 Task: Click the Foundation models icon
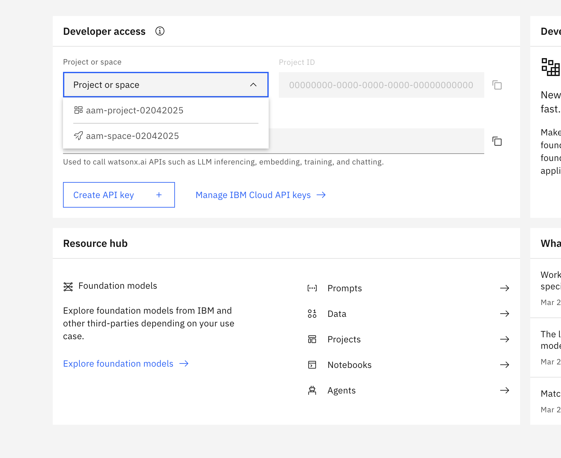click(x=68, y=286)
